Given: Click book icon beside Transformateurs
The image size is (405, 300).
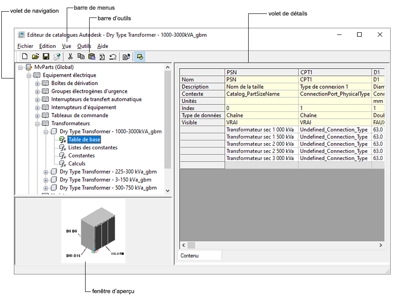Looking at the screenshot, I should (x=45, y=123).
